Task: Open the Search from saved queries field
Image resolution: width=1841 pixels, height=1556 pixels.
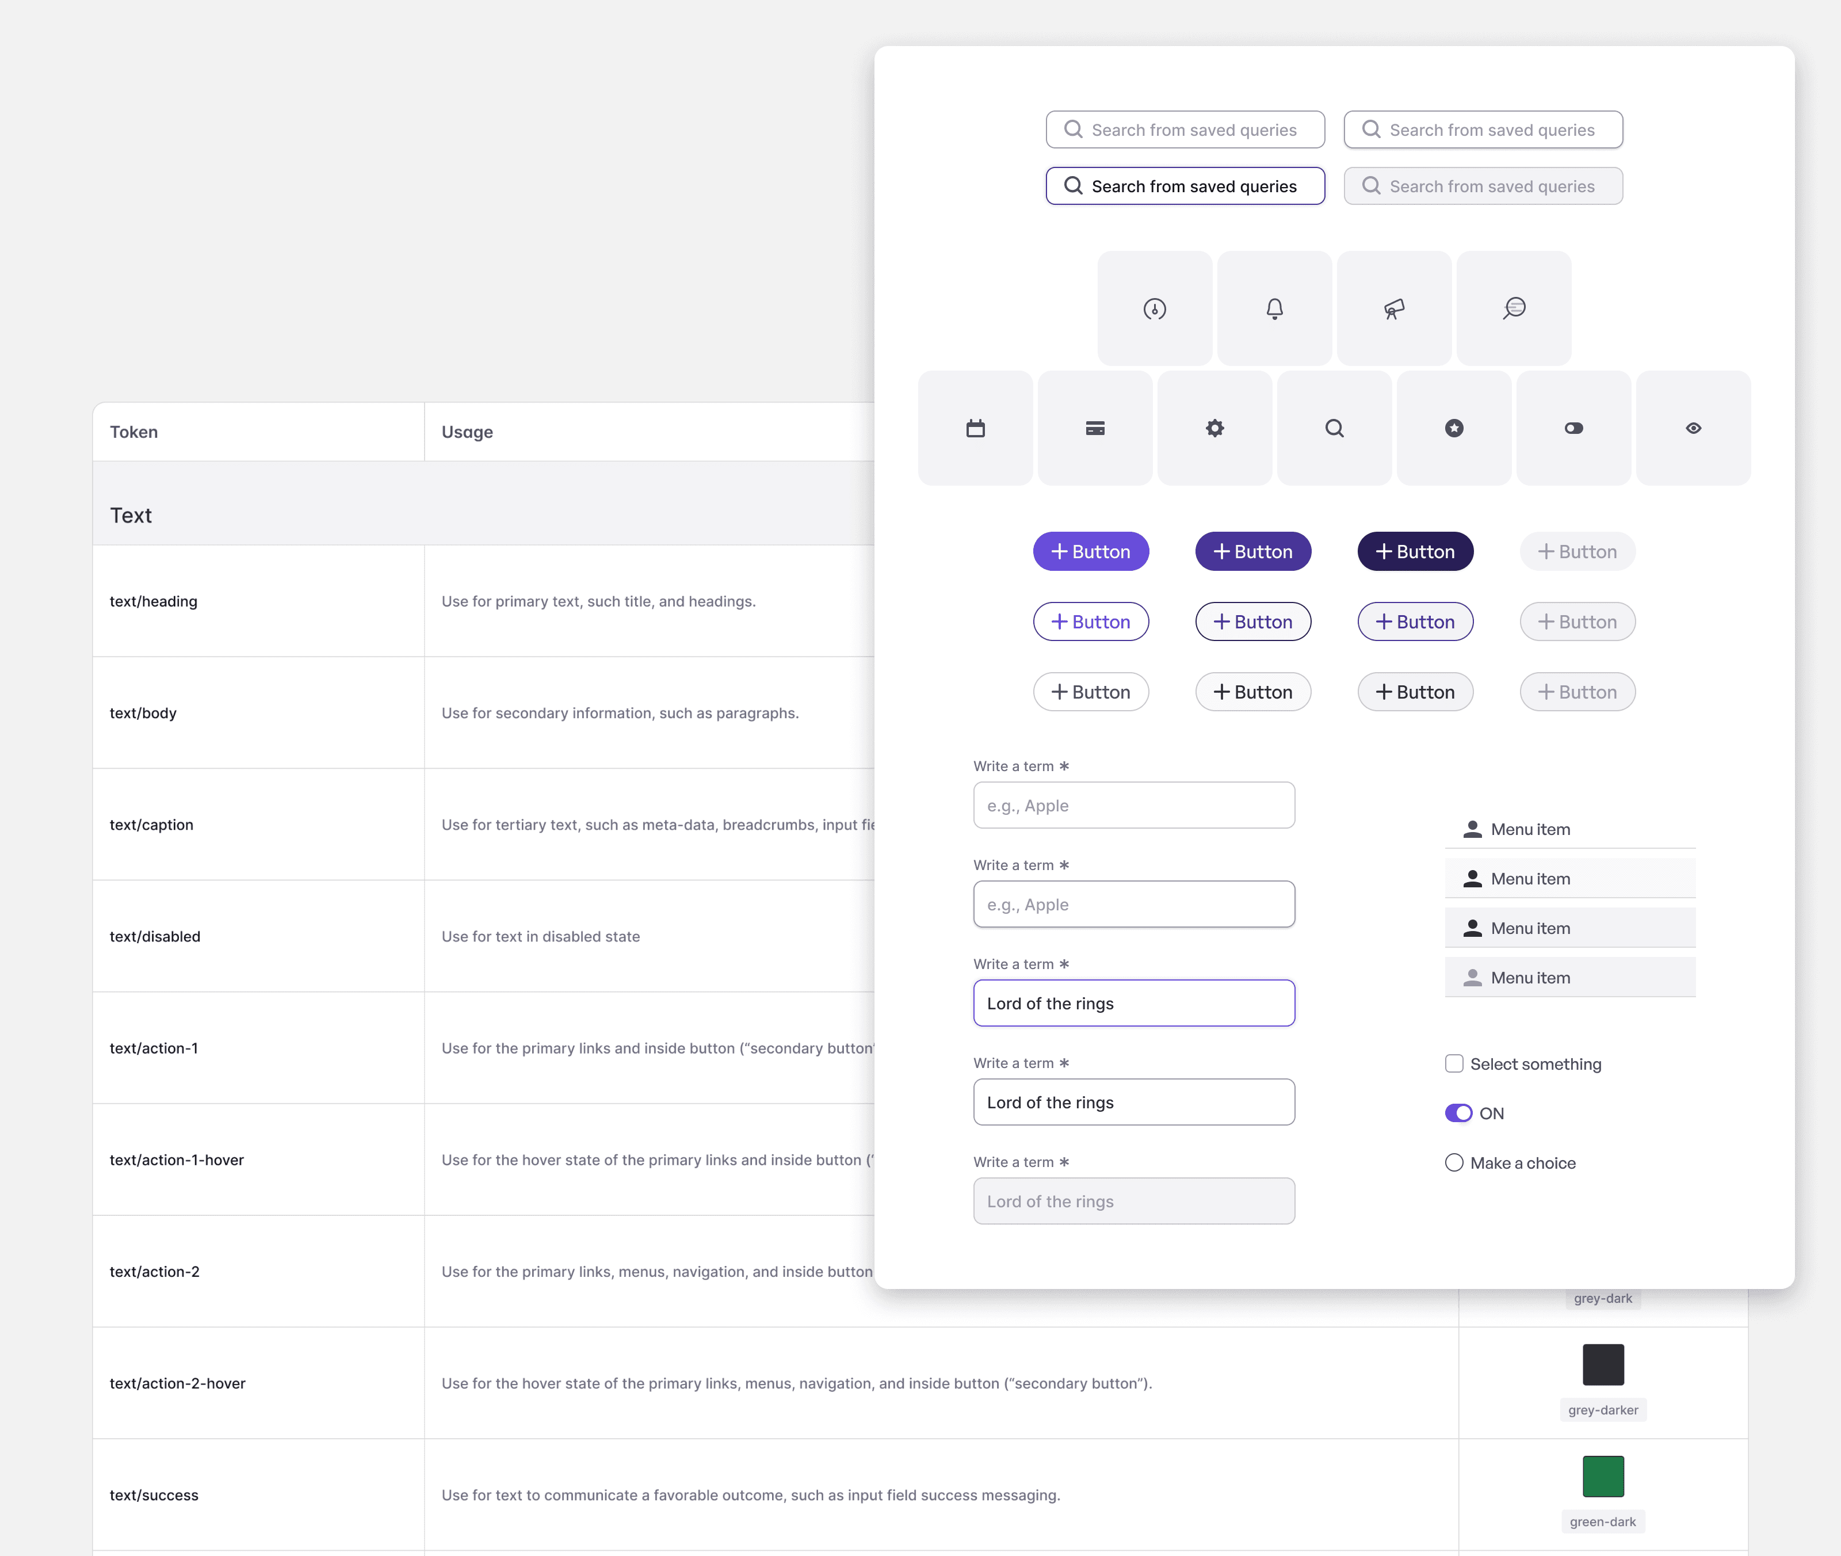Action: (1185, 129)
